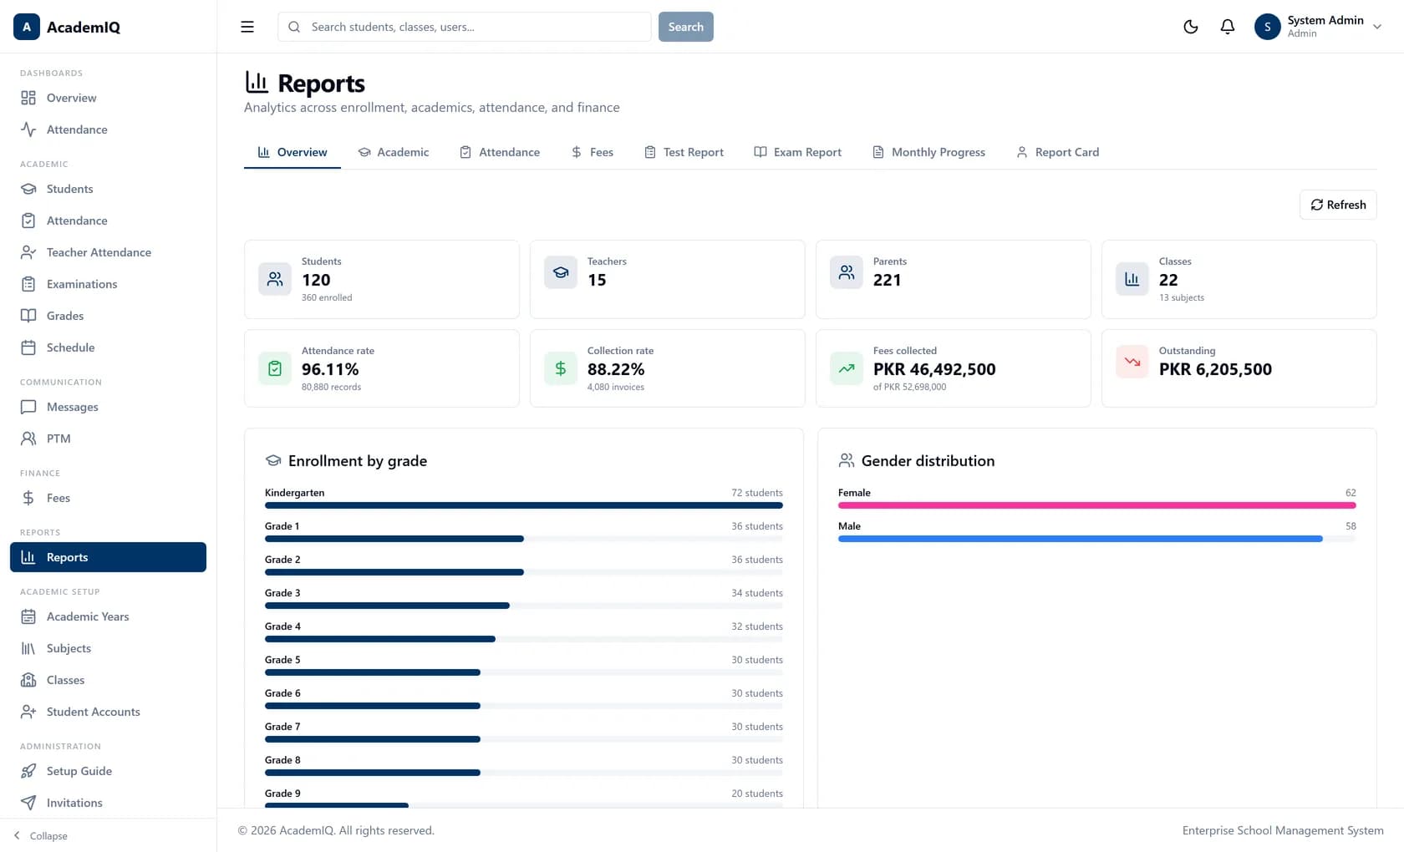Screen dimensions: 1404x852
Task: Click the PTM people icon
Action: [x=28, y=439]
